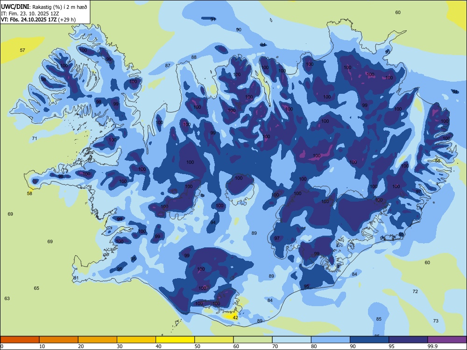Select the pale yellow 50–60 legend swatch

pos(214,340)
